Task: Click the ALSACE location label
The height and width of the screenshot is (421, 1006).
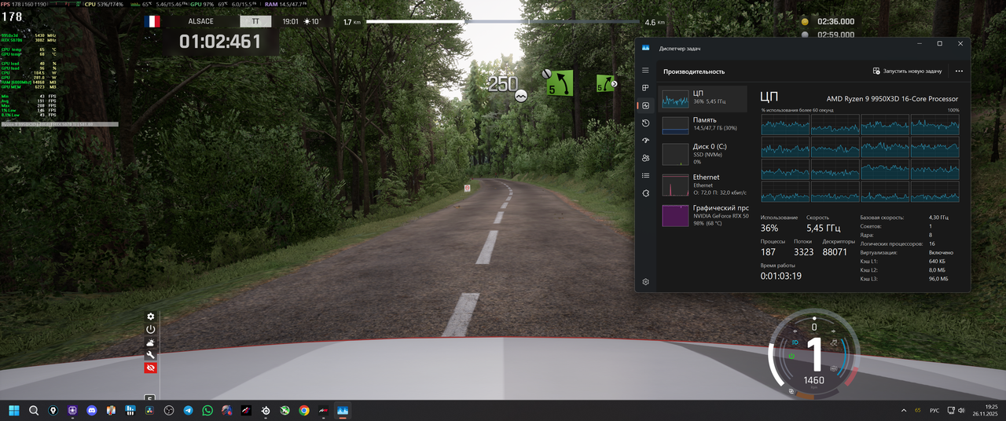Action: pos(201,21)
